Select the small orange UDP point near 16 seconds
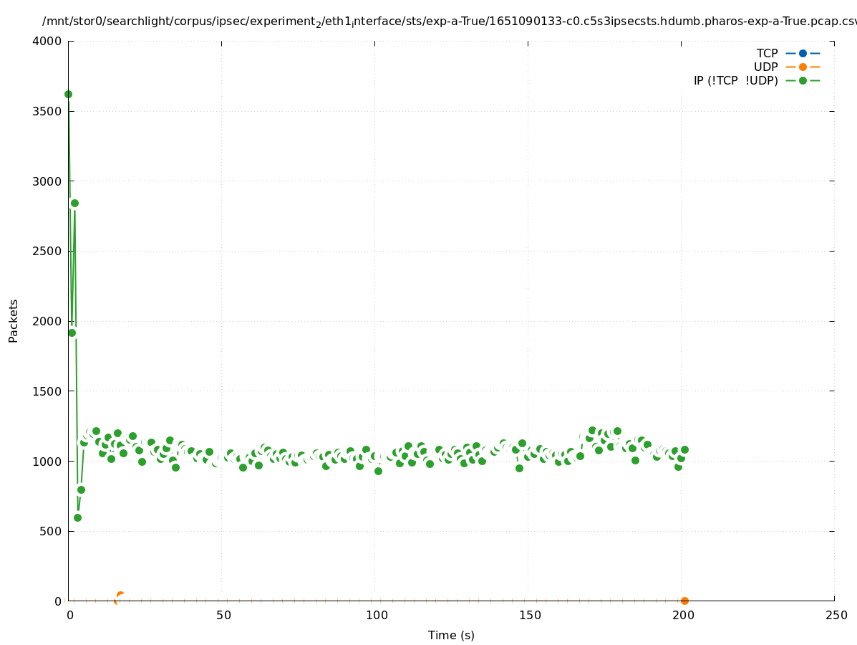 pos(120,595)
